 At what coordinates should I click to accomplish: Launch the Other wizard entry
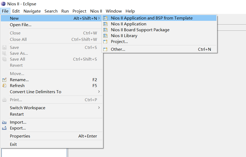118,49
